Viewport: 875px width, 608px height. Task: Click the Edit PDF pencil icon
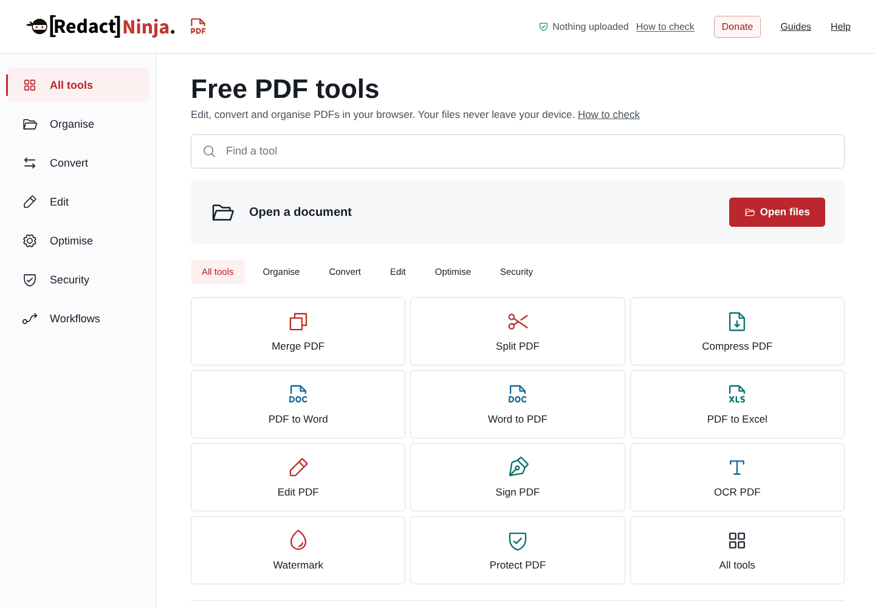pos(298,468)
